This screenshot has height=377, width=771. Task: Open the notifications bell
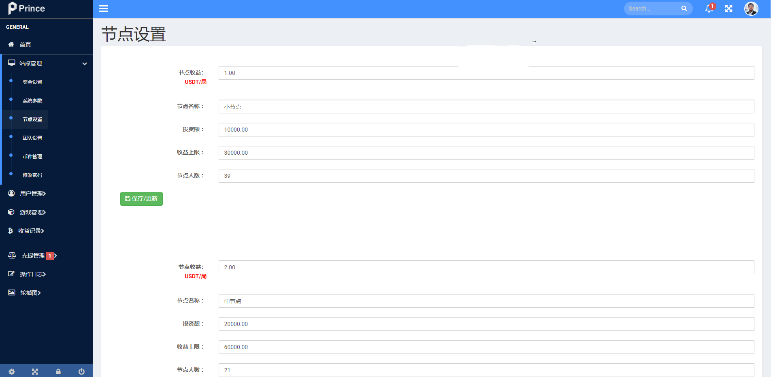(x=709, y=9)
